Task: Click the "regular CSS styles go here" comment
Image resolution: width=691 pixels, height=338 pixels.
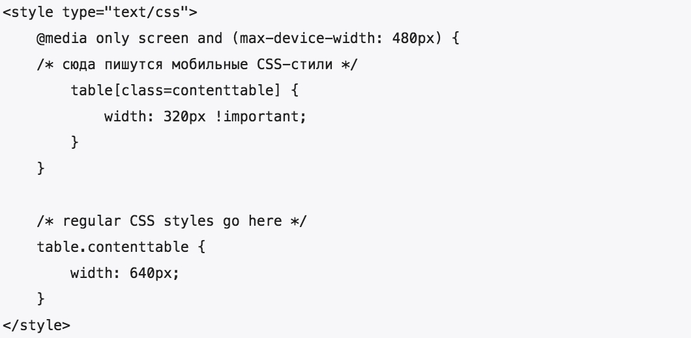Action: [x=171, y=221]
